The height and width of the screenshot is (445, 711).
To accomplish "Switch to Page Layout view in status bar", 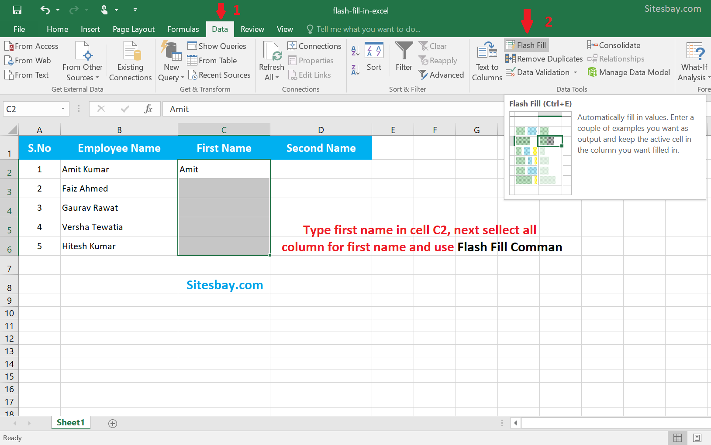I will (x=697, y=438).
